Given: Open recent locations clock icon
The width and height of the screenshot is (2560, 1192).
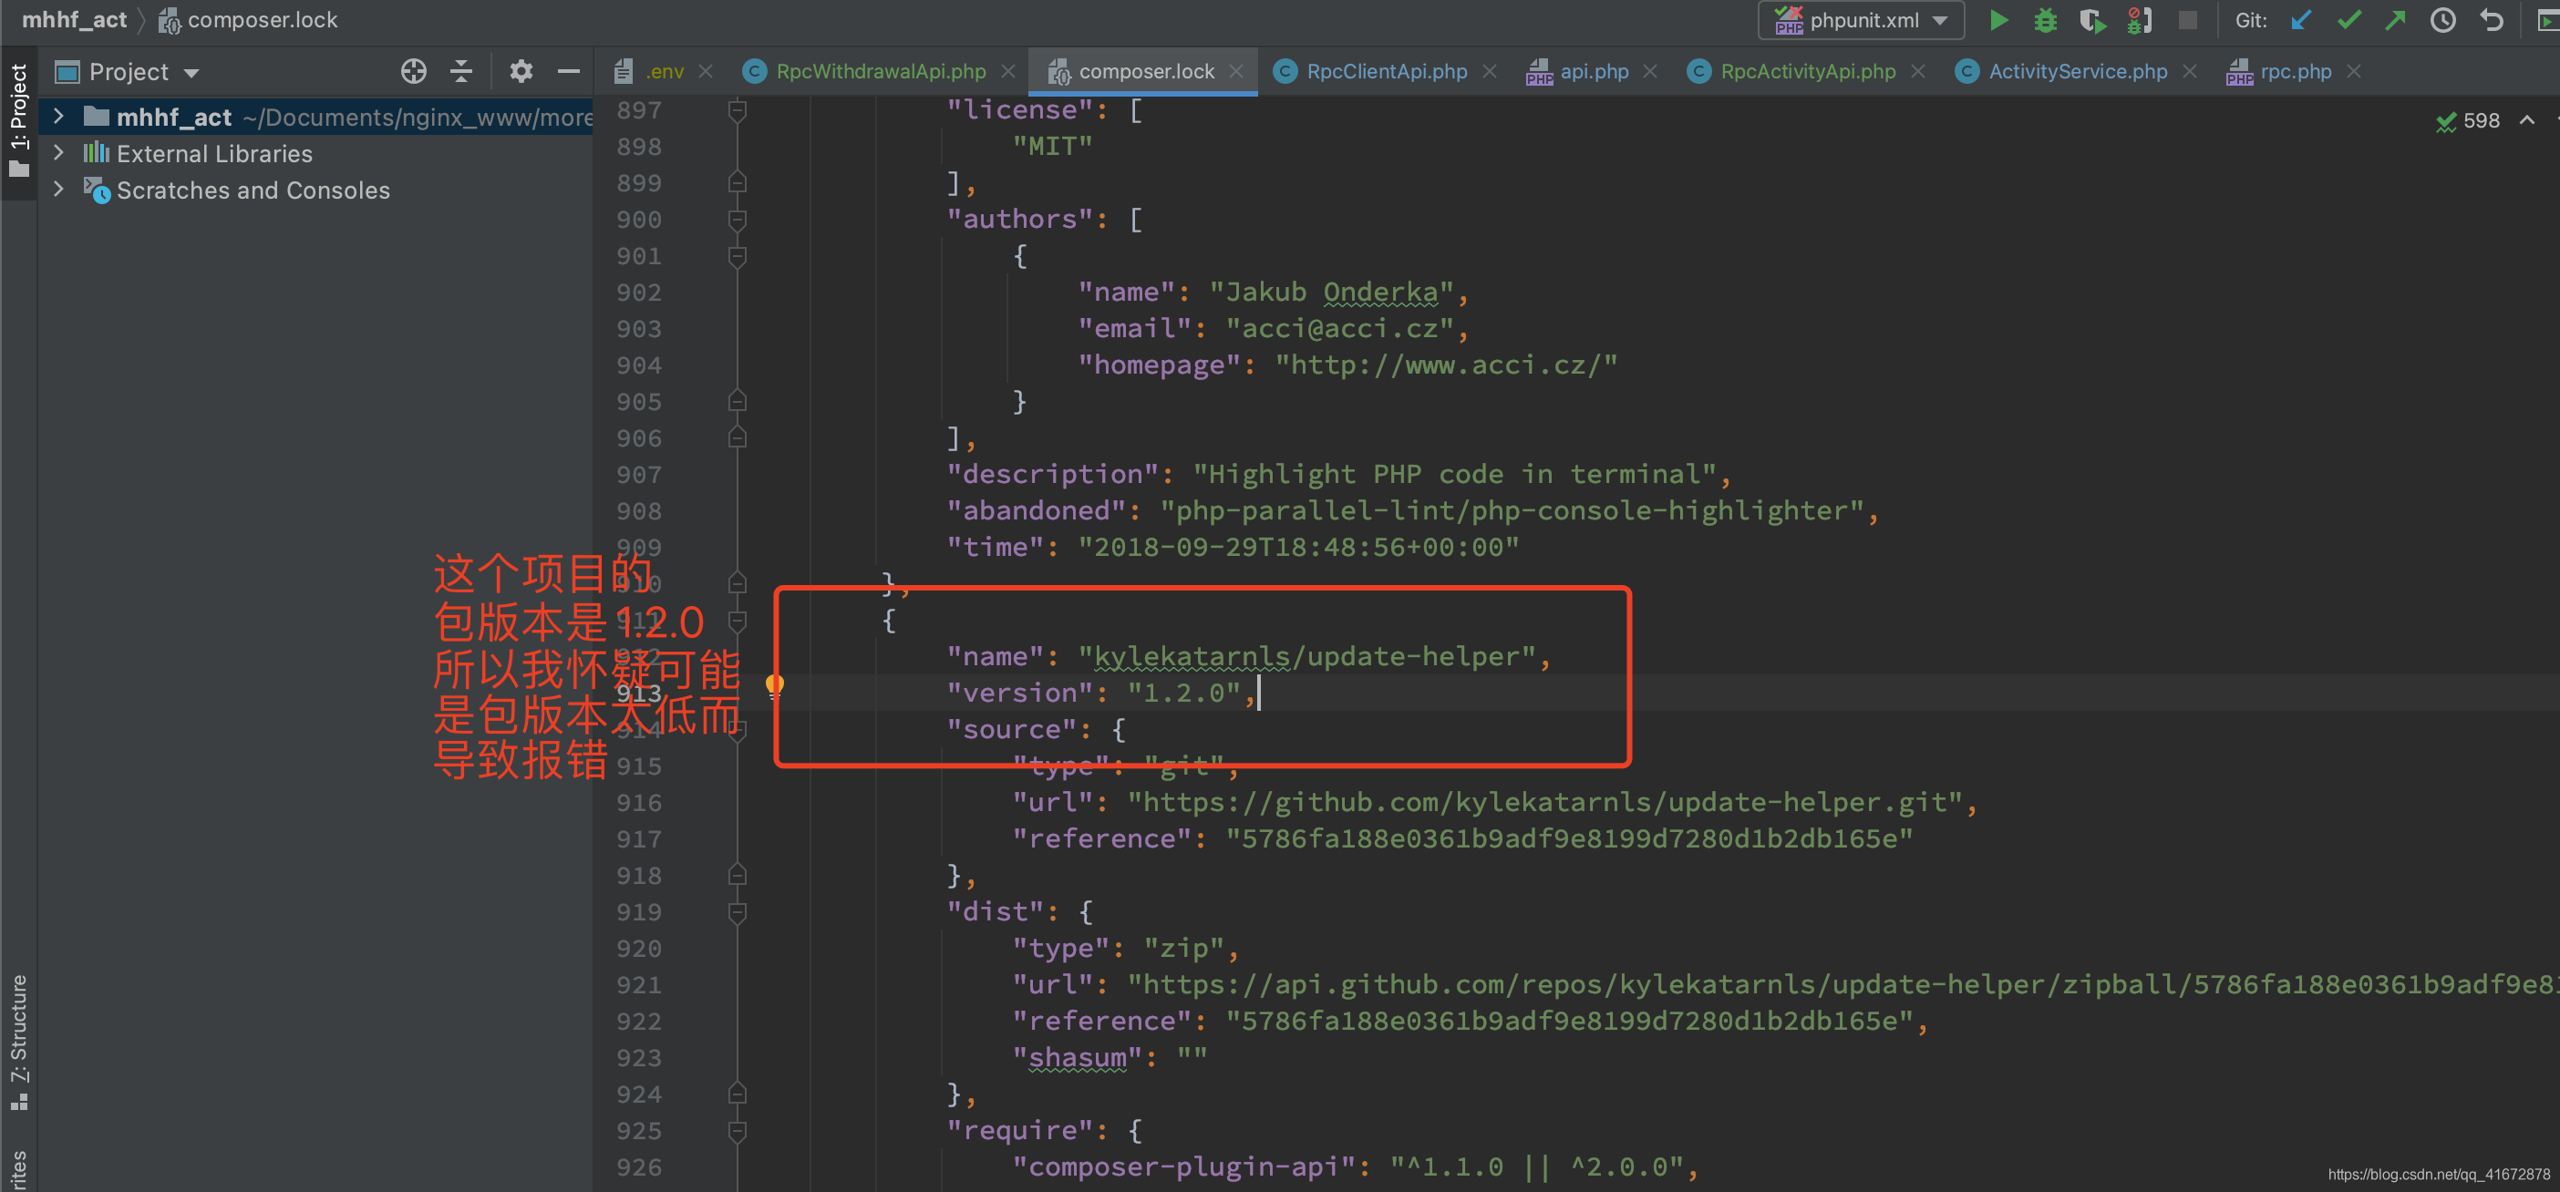Looking at the screenshot, I should pos(2443,20).
